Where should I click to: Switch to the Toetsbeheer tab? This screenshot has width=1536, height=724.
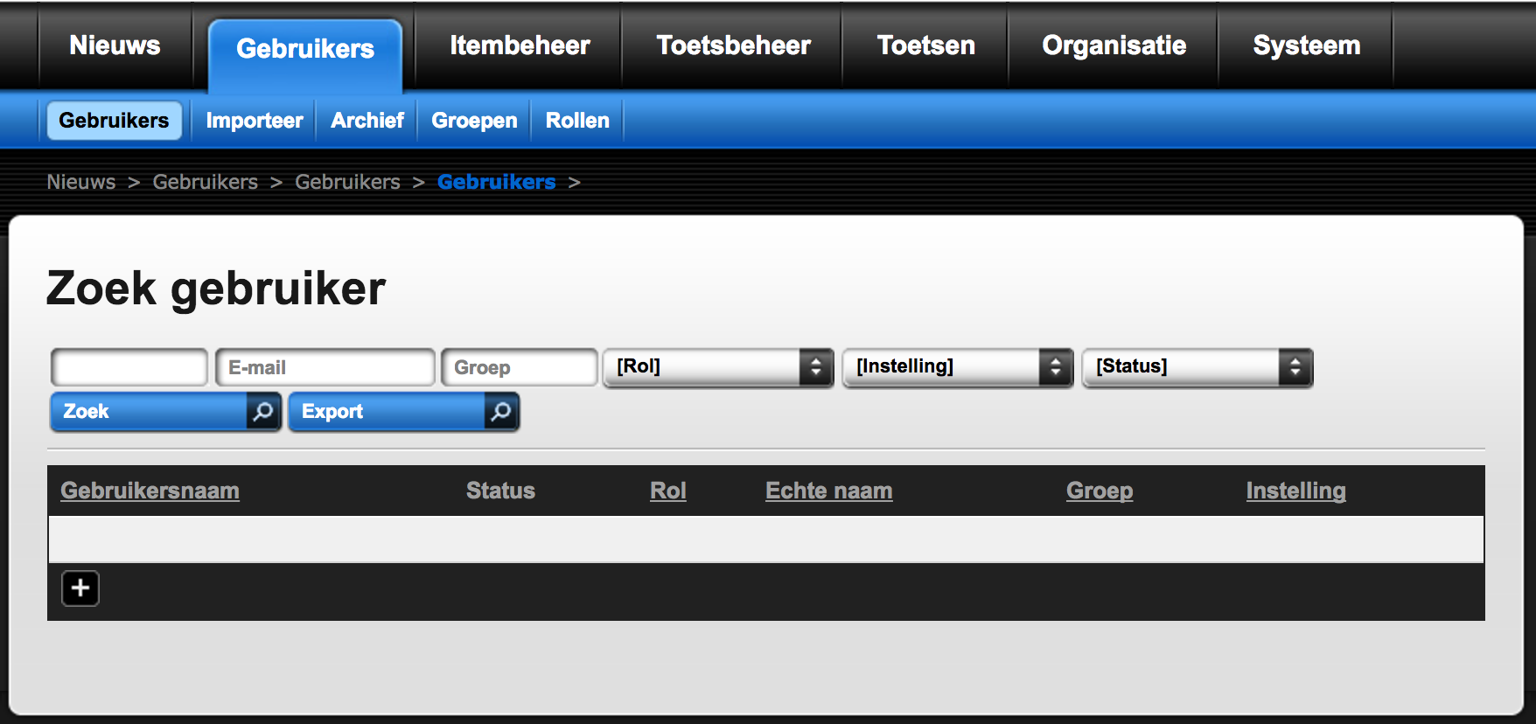pos(733,45)
